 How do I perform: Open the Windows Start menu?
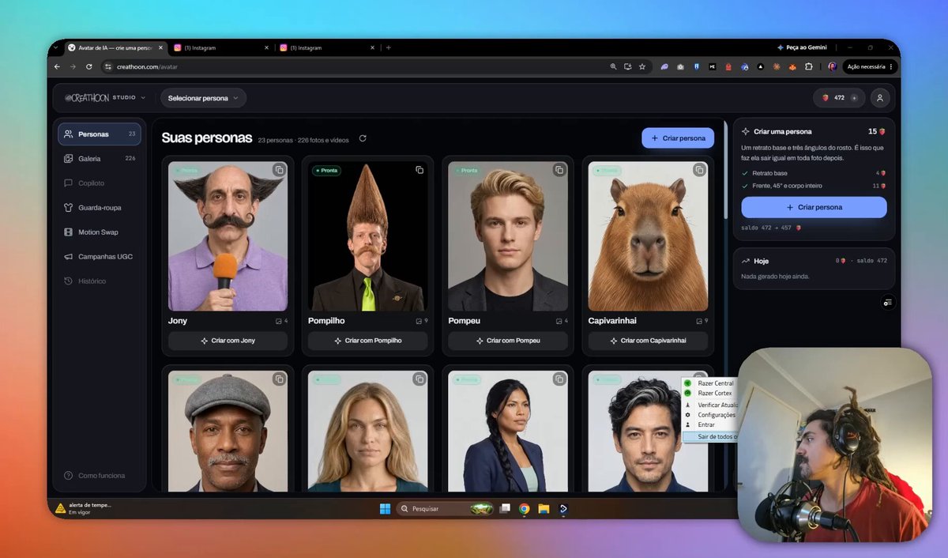[385, 508]
